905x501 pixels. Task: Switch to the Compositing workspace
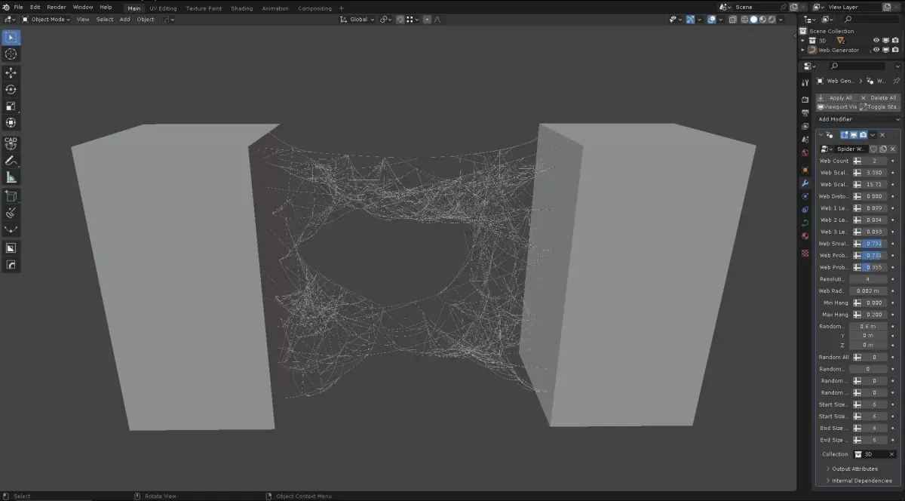point(315,8)
